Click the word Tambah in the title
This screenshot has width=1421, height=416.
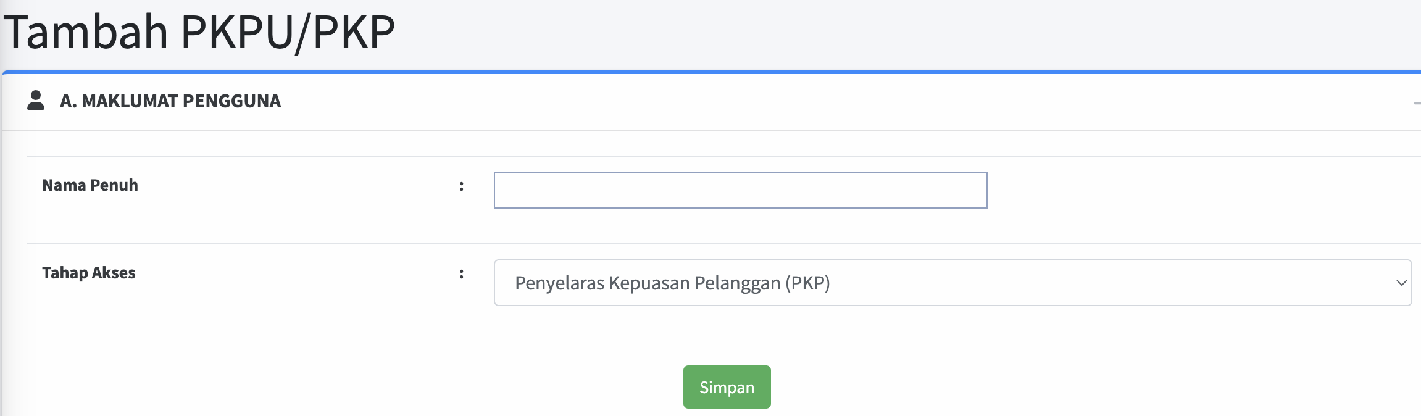(86, 32)
